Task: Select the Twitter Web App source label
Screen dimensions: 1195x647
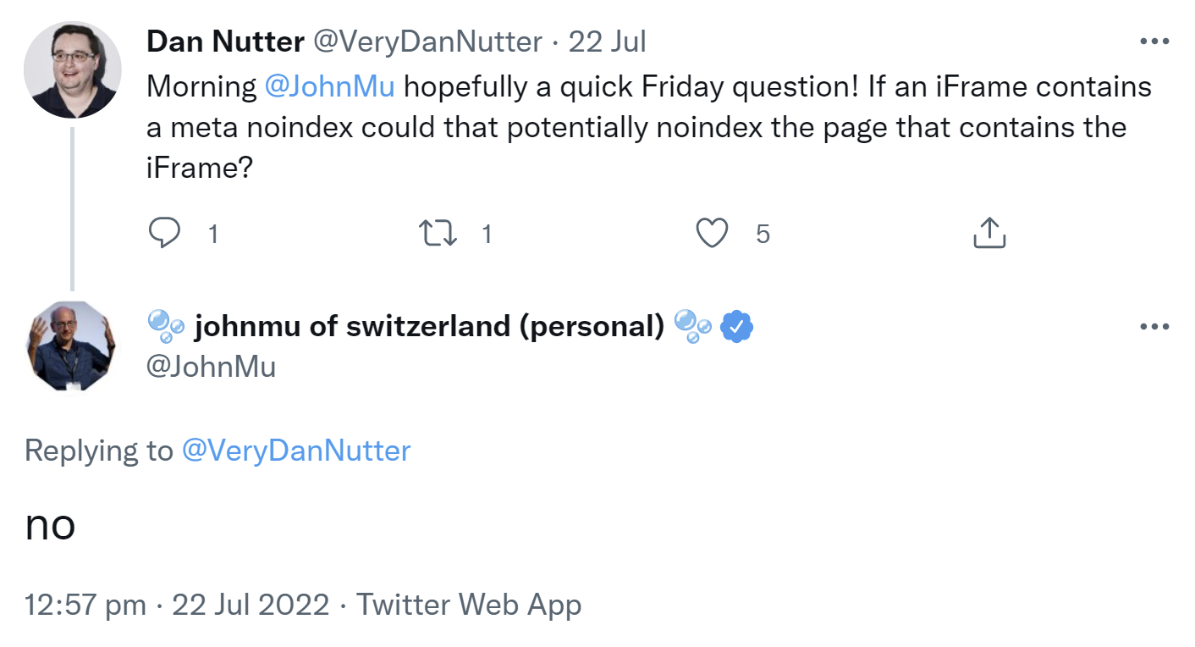Action: click(468, 604)
